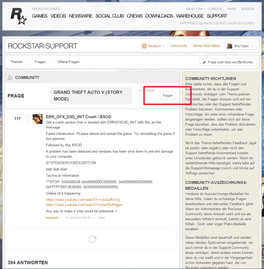
Task: Click the globe language icon
Action: (144, 46)
